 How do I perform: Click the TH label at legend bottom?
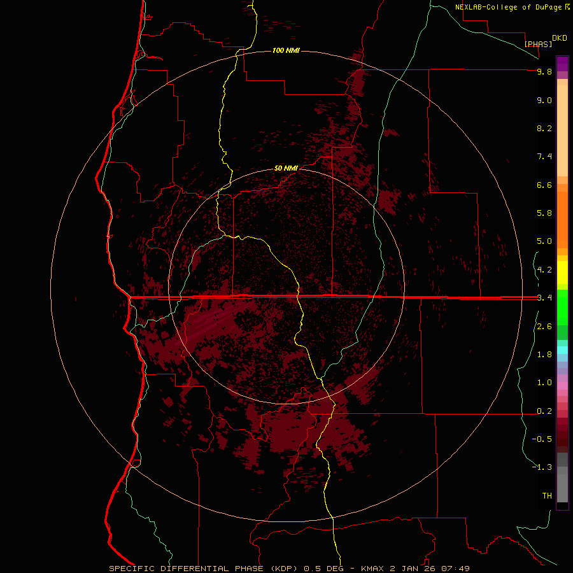tap(547, 496)
